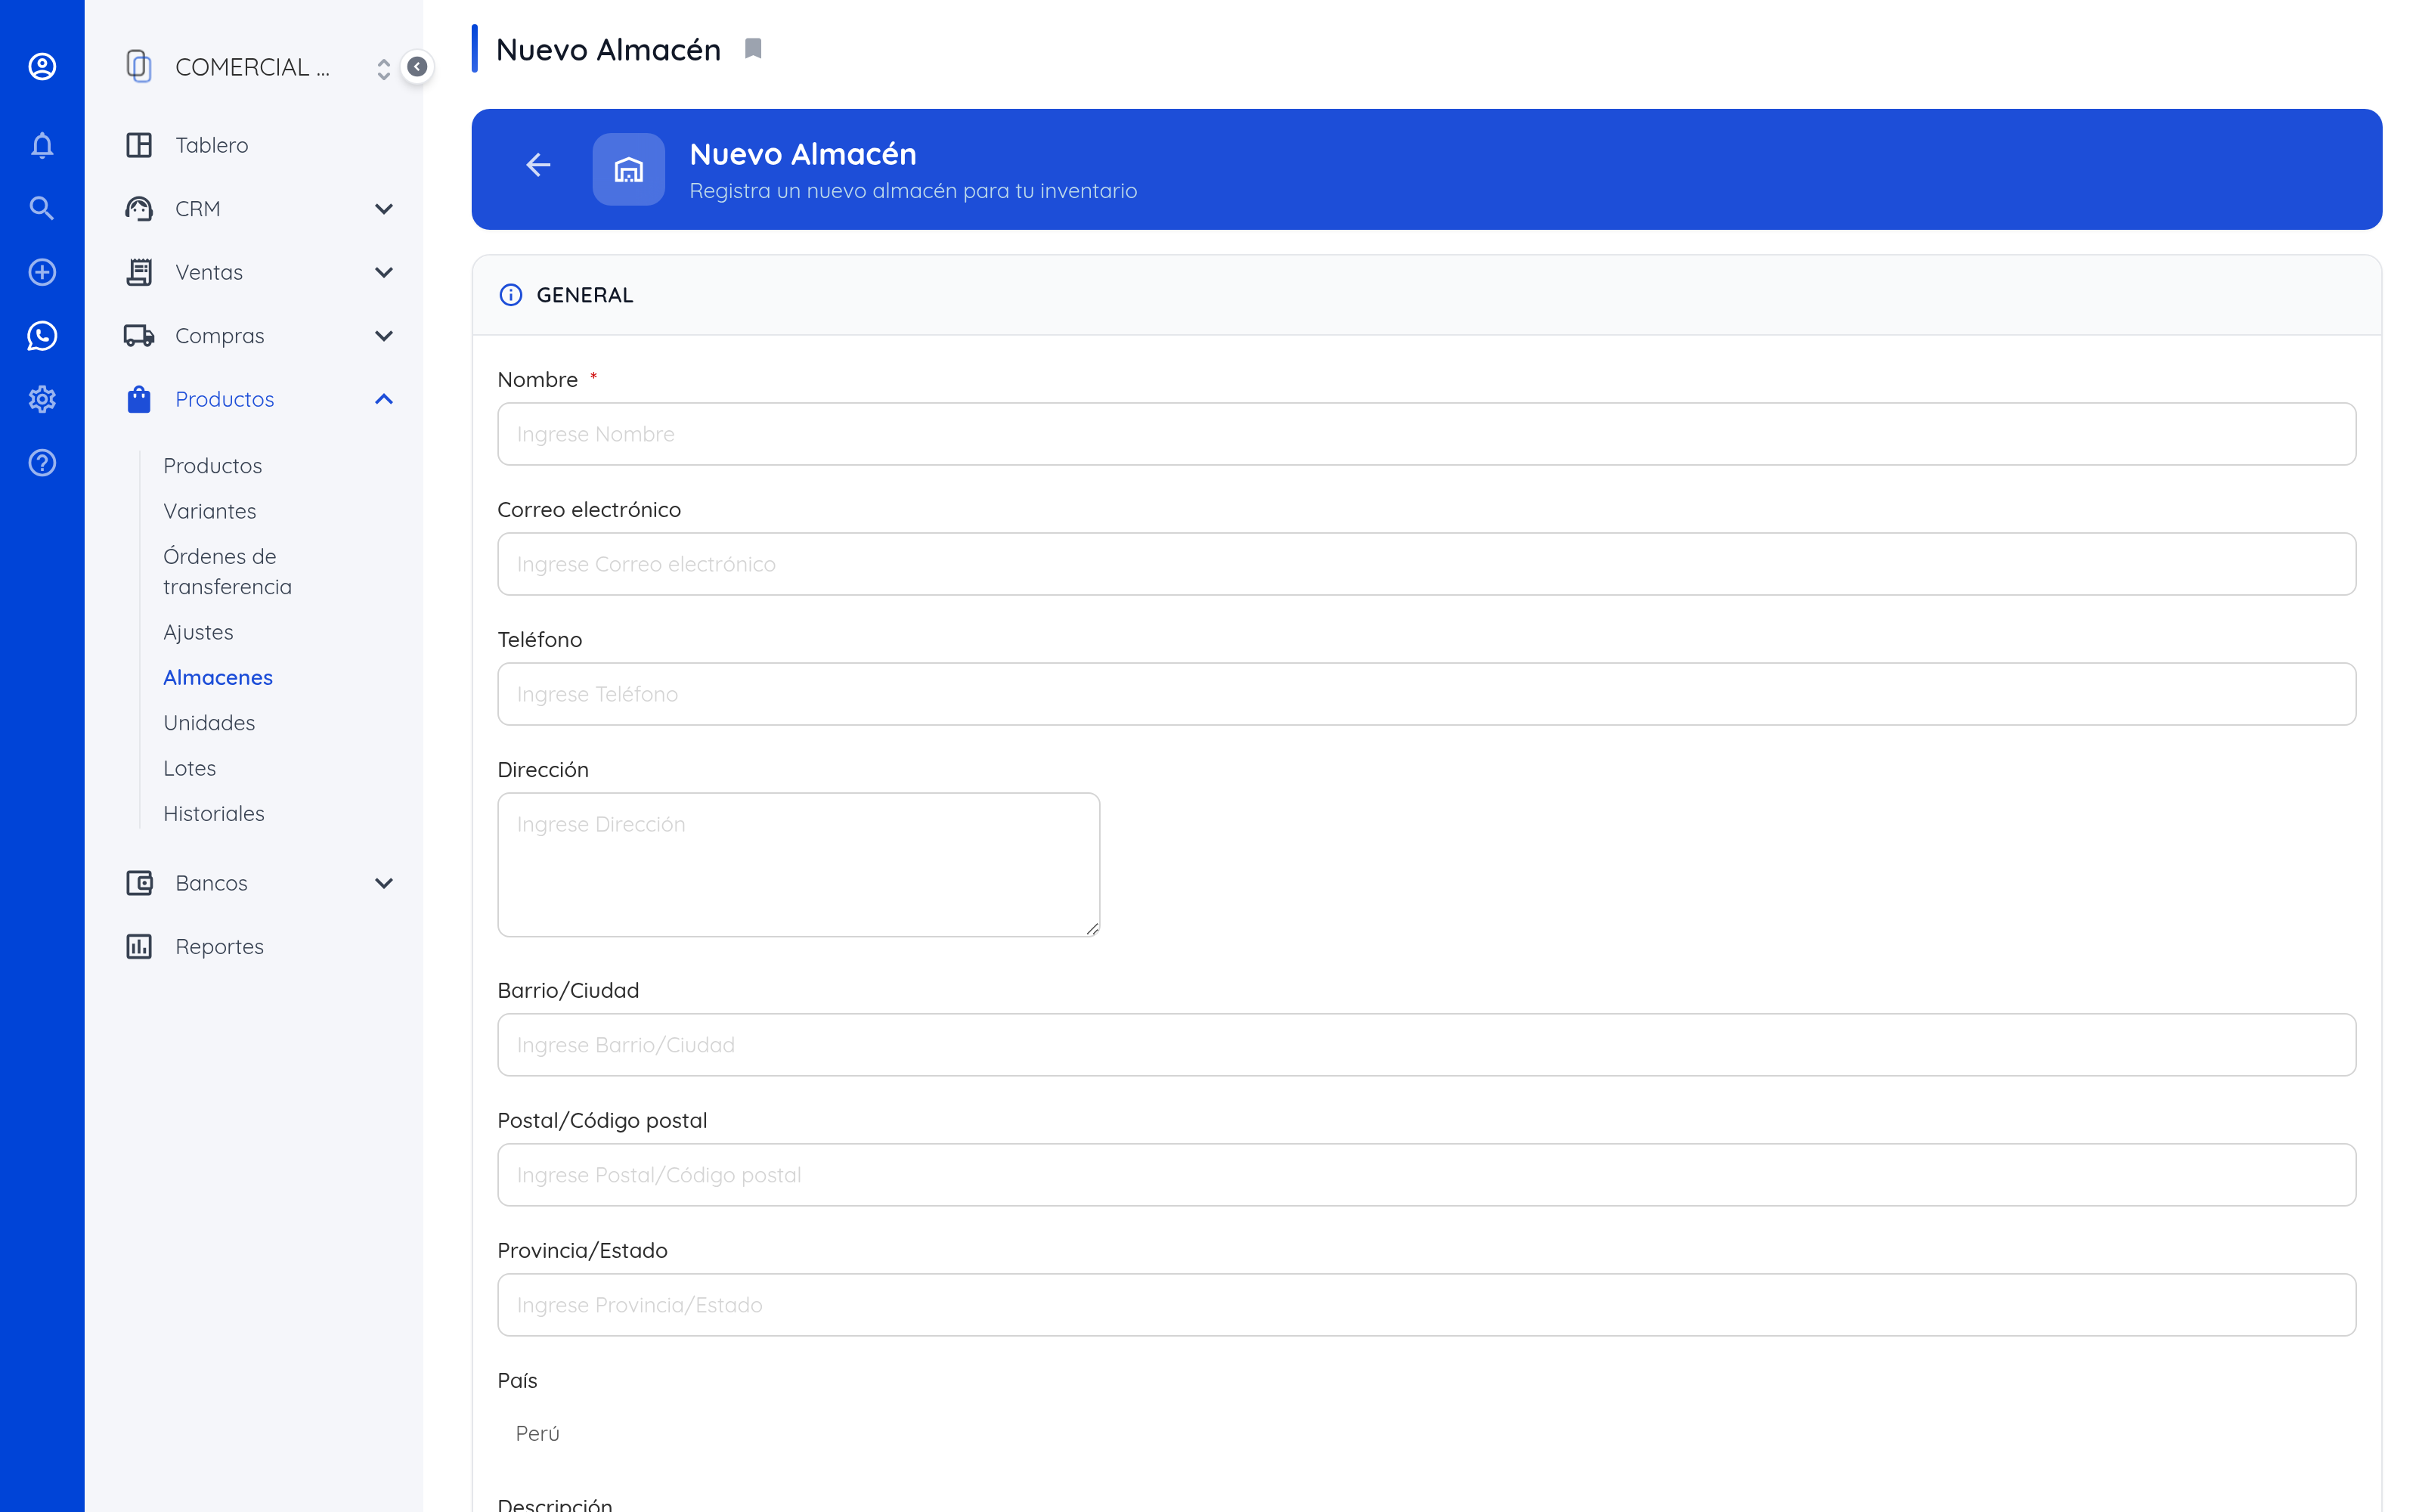Open Variantes submenu item

[x=210, y=511]
